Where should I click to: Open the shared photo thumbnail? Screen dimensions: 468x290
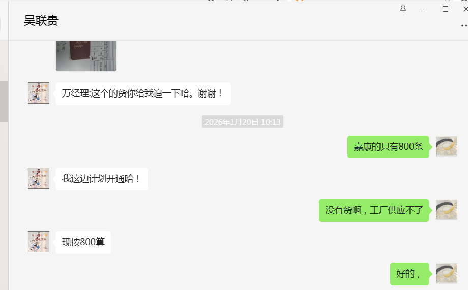tap(86, 56)
